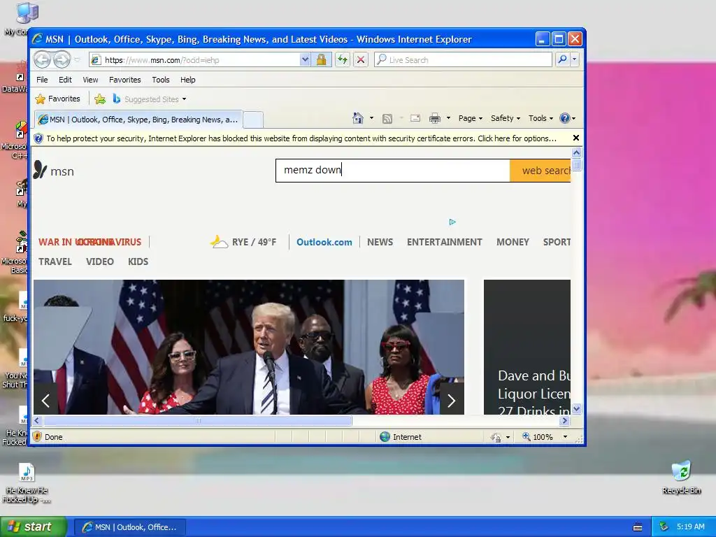Open Outlook.com link

pyautogui.click(x=324, y=242)
